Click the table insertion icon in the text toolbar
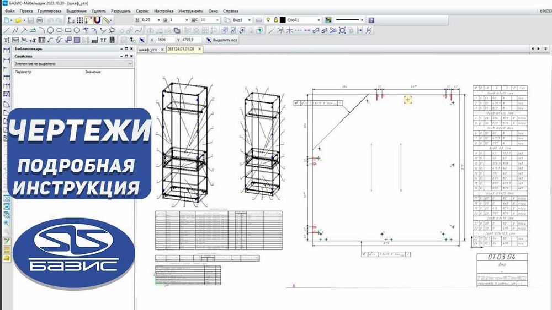The image size is (552, 310). (42, 40)
